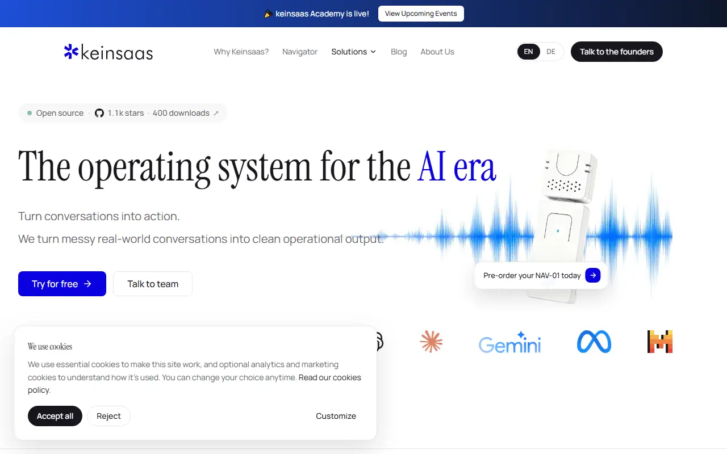Accept all cookies
The image size is (727, 454).
55,416
